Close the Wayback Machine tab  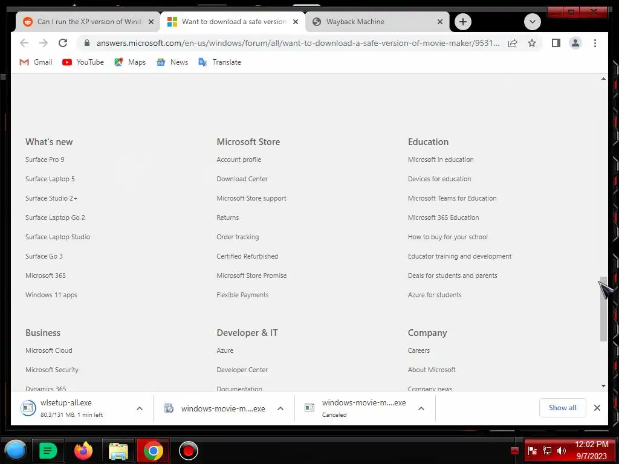[x=440, y=22]
